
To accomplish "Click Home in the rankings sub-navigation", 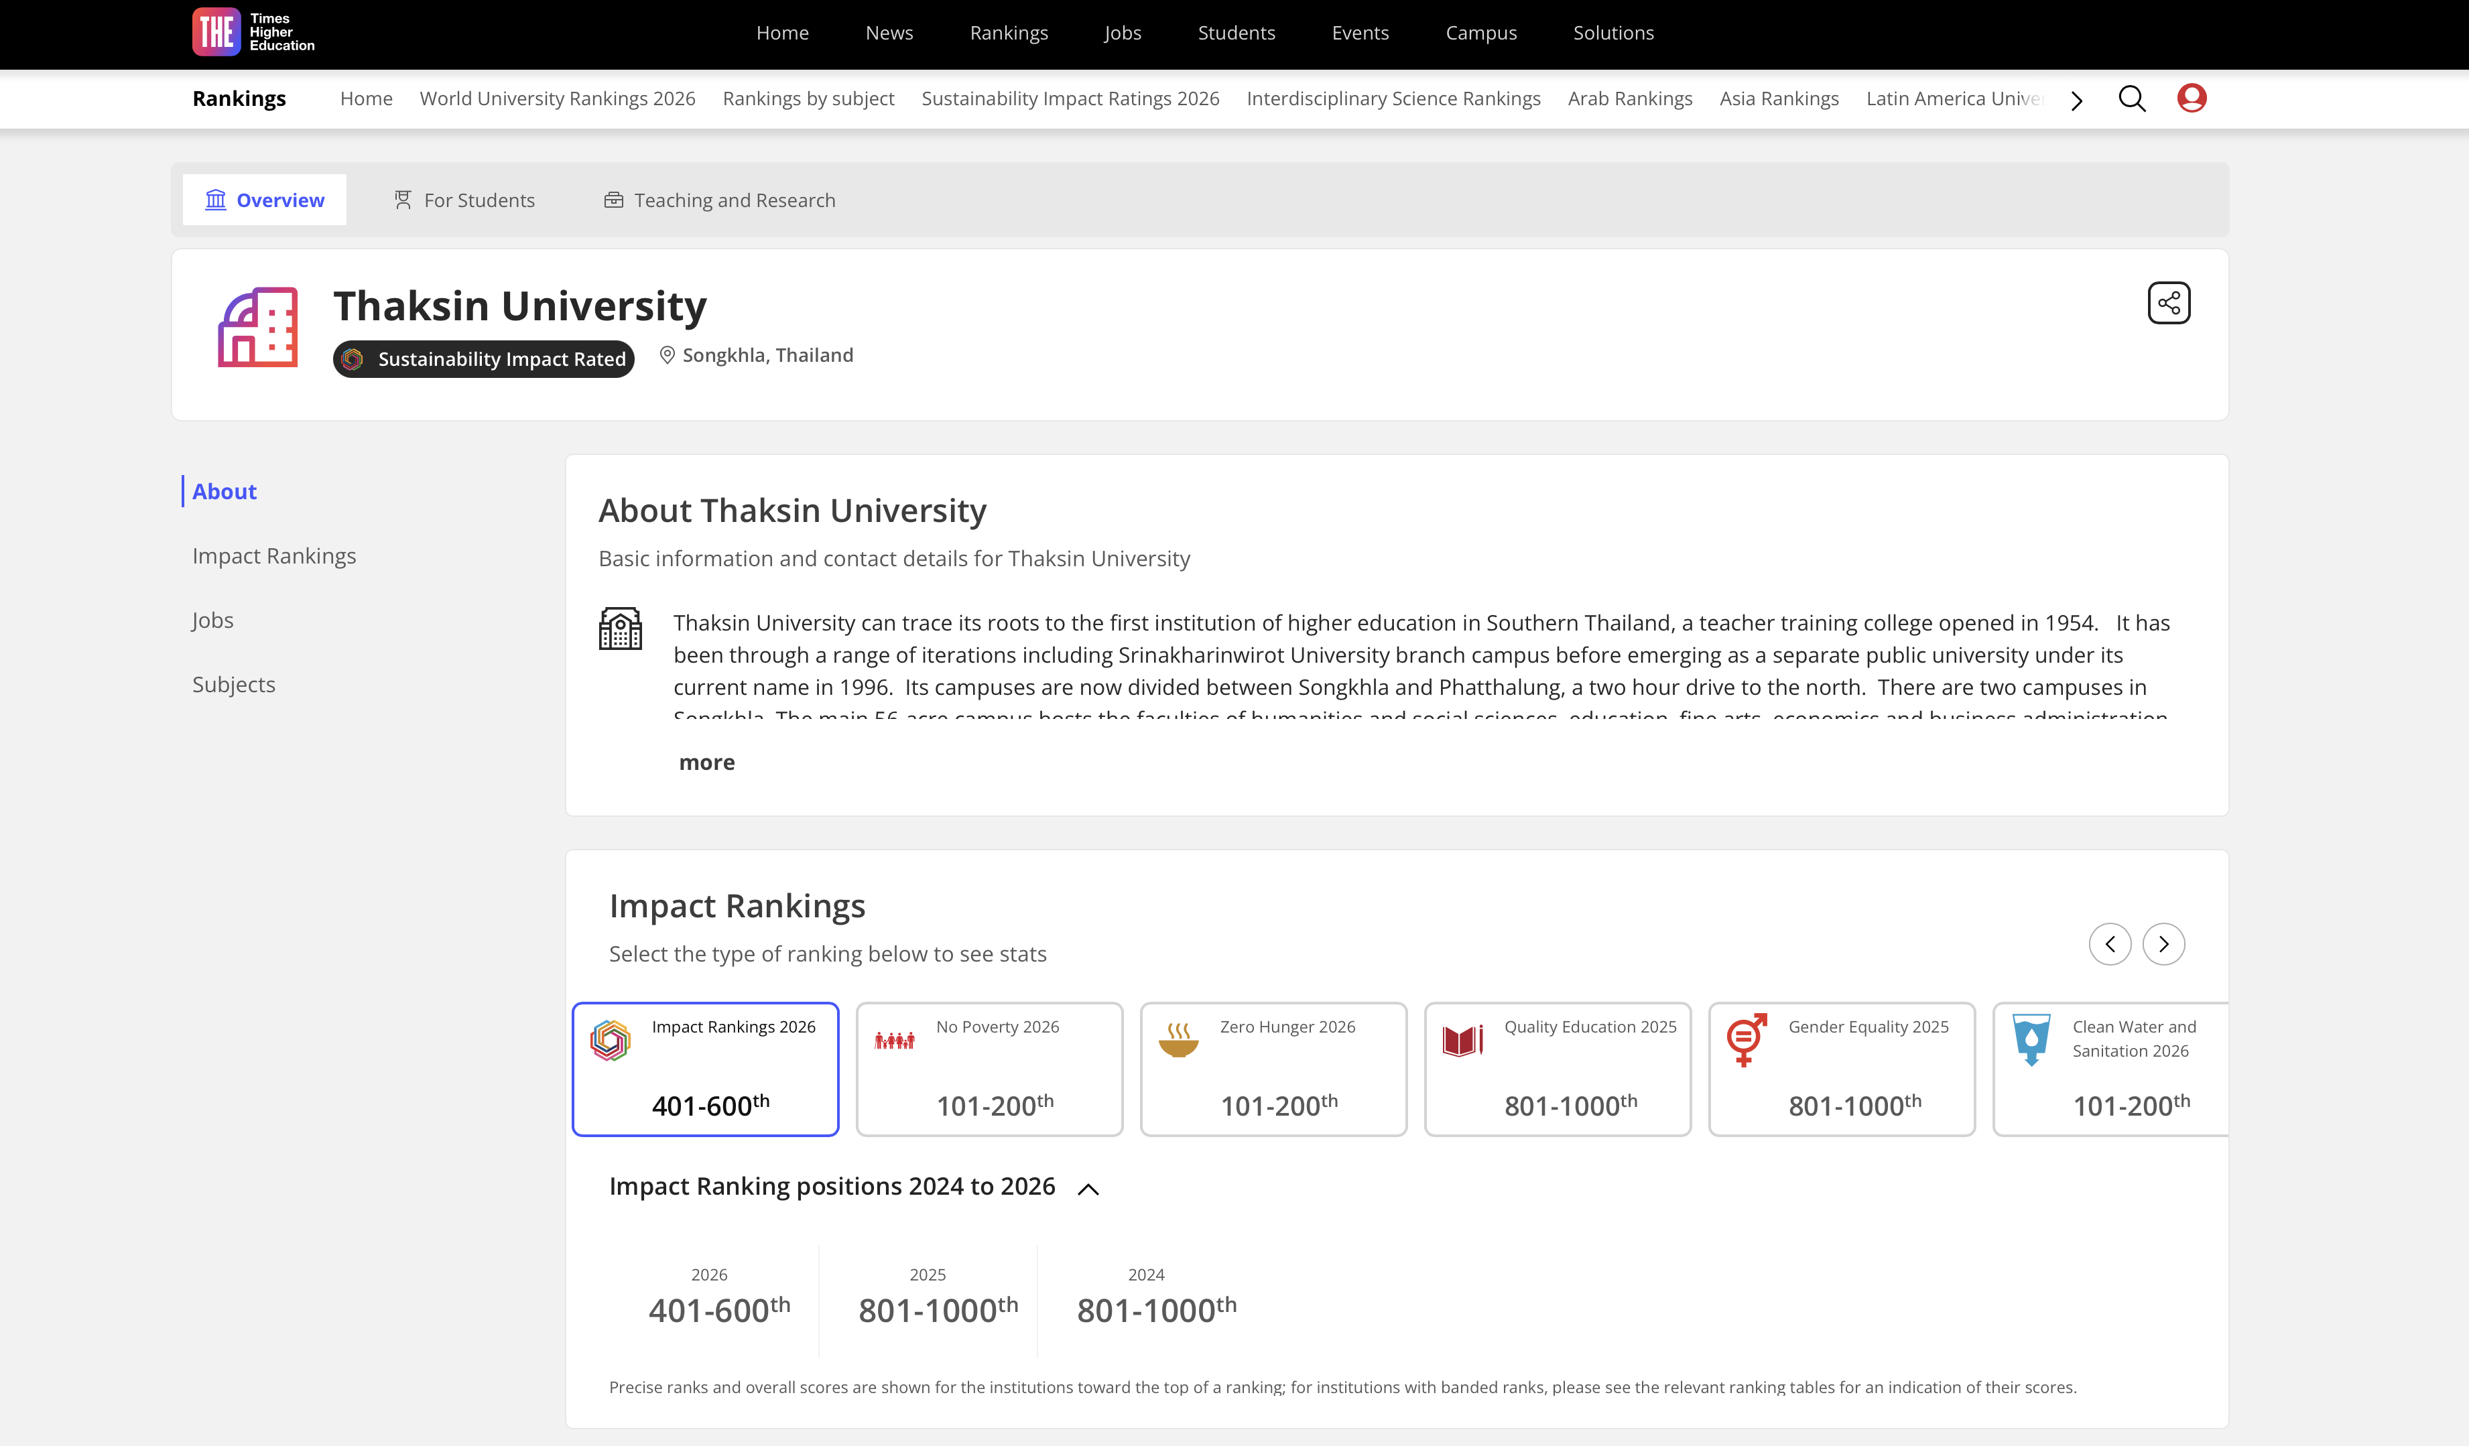I will pos(365,99).
